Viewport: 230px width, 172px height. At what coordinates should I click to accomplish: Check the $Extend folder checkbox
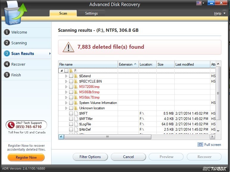pos(71,76)
